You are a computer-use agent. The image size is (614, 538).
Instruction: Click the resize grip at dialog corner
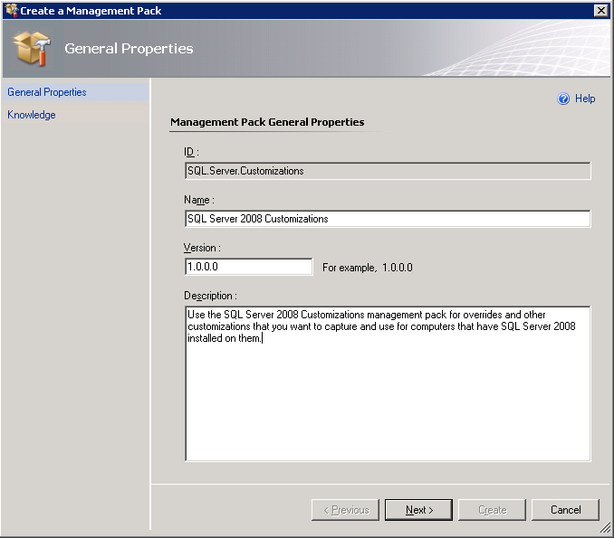pos(605,528)
